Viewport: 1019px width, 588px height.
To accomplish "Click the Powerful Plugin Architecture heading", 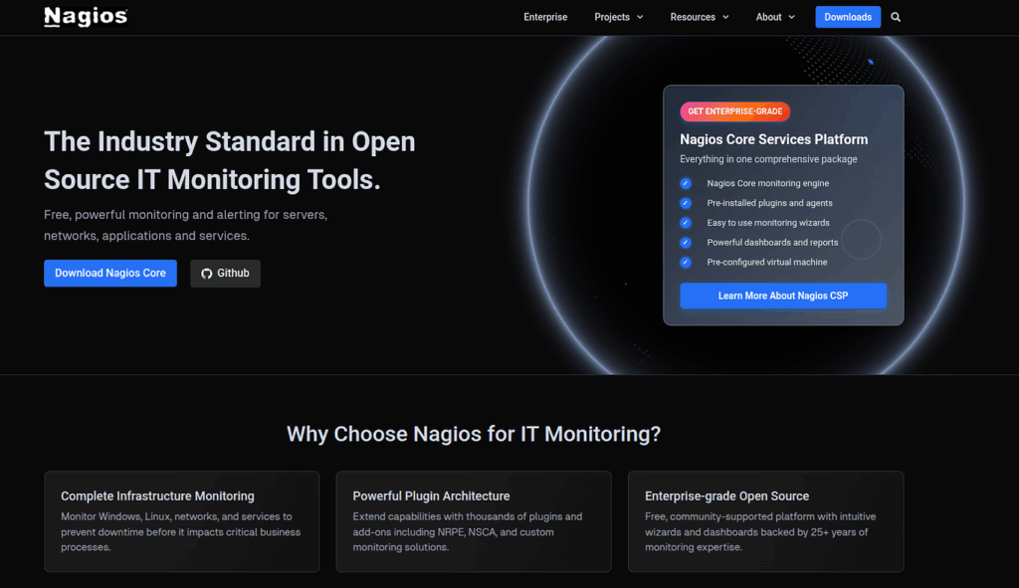I will (x=431, y=495).
